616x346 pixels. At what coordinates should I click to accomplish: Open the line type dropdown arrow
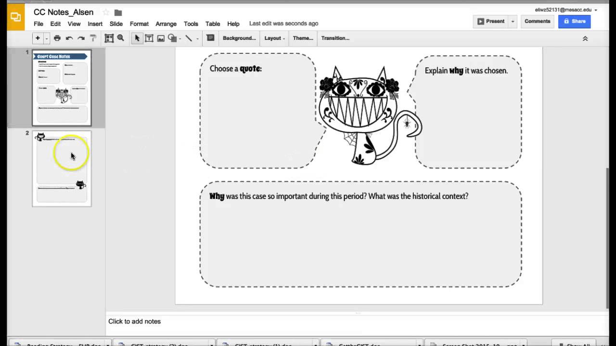197,39
